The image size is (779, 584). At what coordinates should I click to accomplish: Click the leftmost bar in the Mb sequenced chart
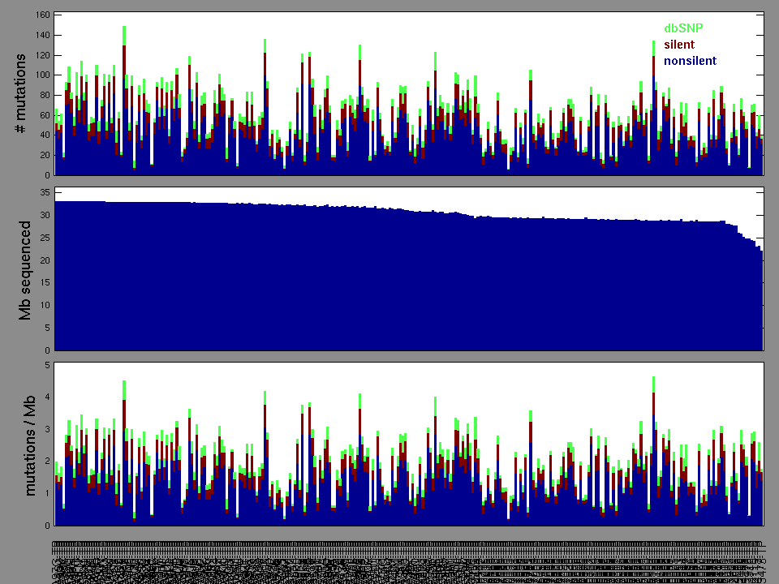[x=56, y=276]
